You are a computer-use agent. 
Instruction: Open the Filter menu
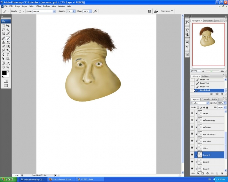coord(38,6)
